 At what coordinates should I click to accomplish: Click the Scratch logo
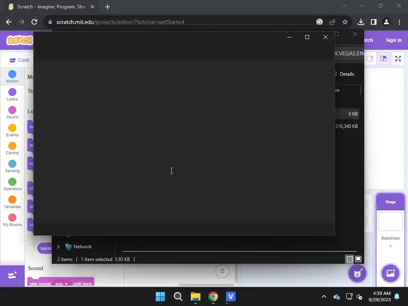click(20, 40)
